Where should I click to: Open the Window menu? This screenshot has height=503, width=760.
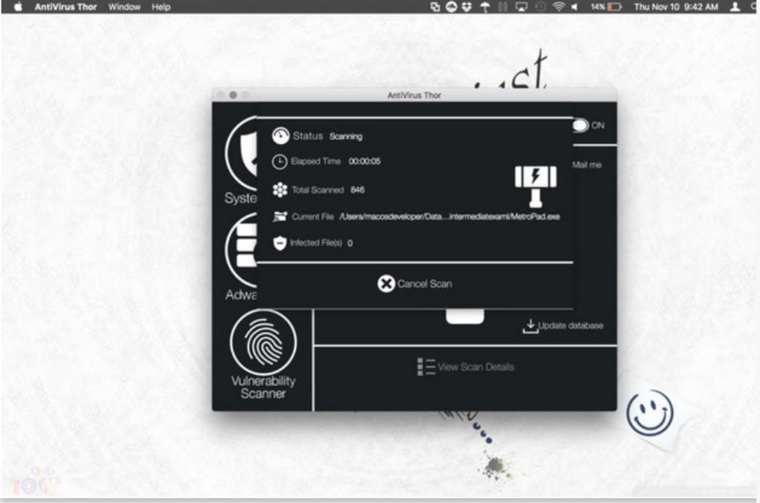coord(124,7)
